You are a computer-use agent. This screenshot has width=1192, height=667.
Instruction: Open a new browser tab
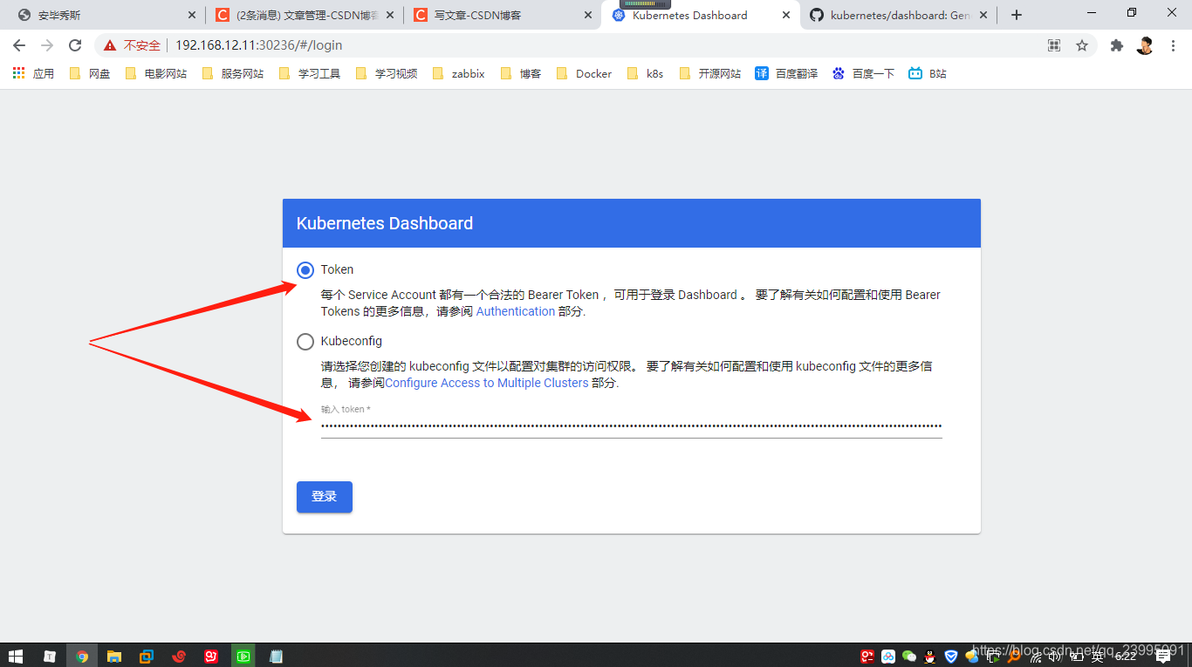click(x=1017, y=15)
